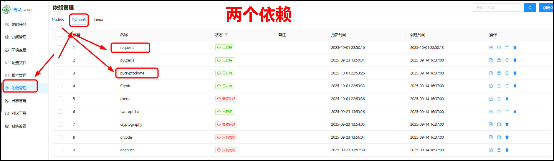Open 环境变量 in the sidebar

[19, 50]
